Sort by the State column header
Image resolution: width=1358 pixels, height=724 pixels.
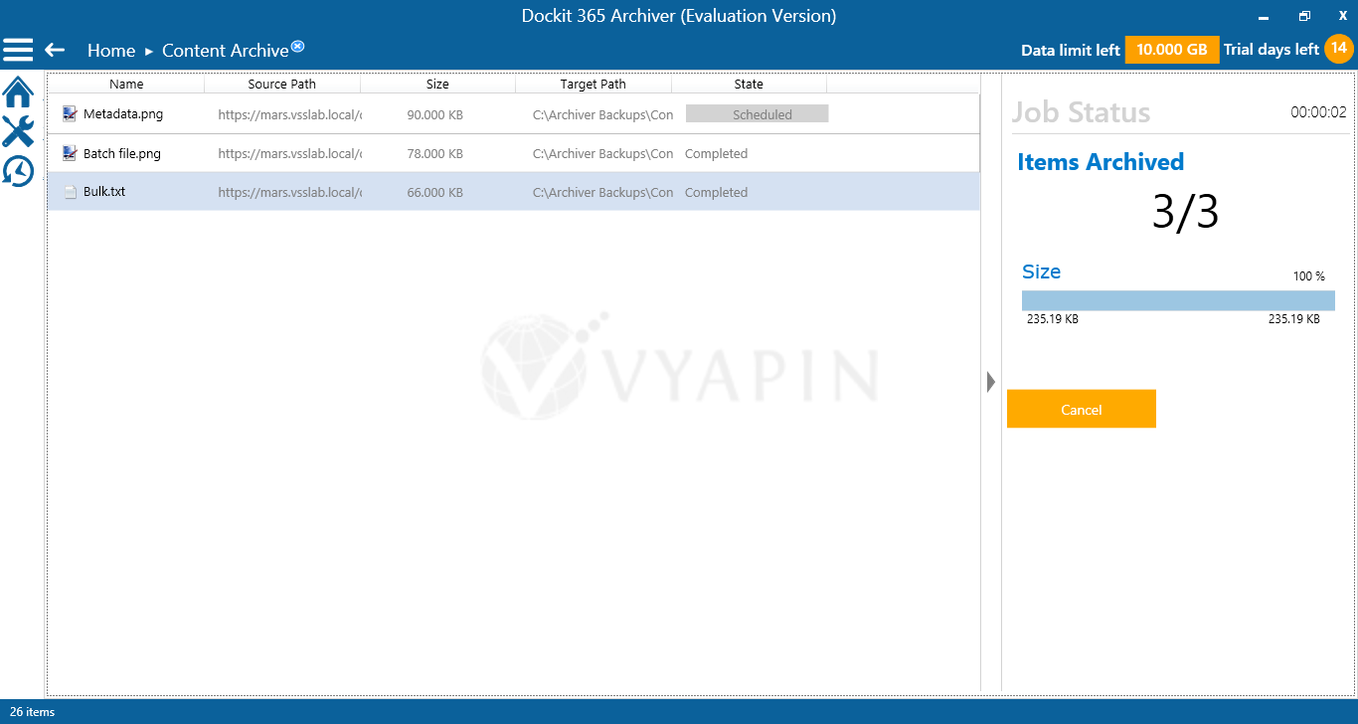click(x=749, y=85)
